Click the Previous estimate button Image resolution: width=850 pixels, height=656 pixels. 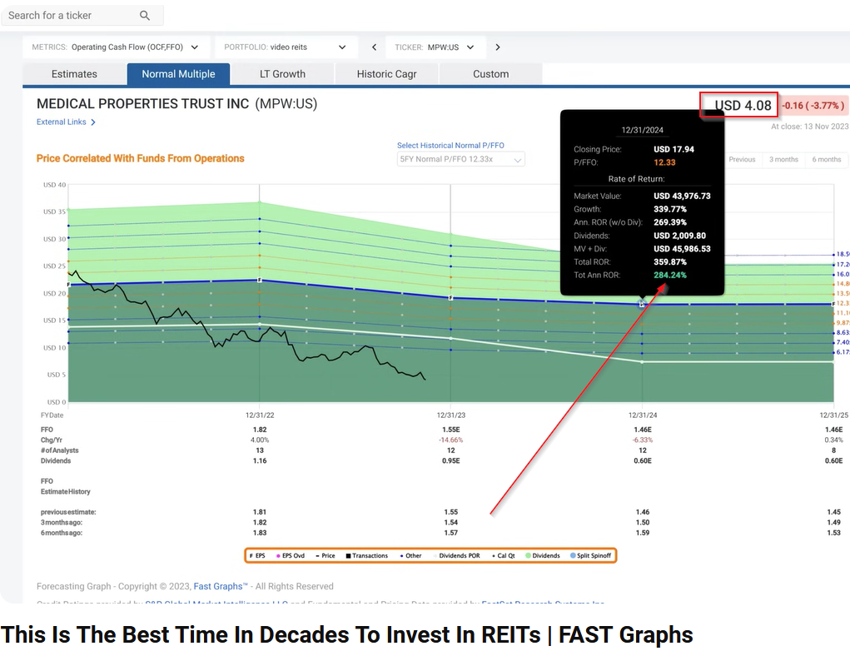(x=742, y=159)
